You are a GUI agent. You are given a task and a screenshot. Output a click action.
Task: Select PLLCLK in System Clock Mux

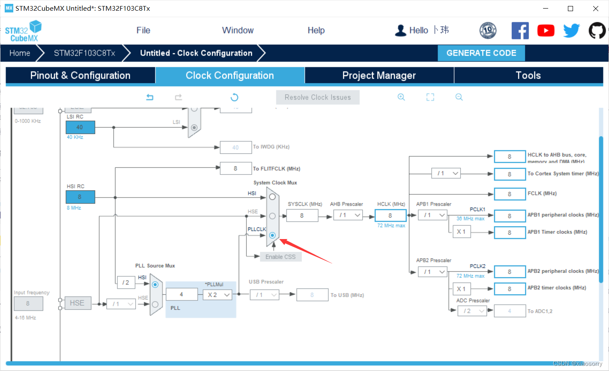pos(272,235)
